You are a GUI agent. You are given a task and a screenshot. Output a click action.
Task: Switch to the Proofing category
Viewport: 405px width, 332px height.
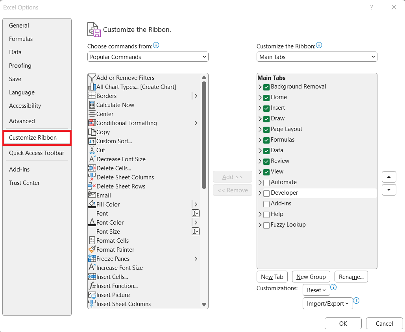pos(37,66)
